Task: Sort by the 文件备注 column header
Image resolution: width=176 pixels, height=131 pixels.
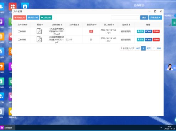Action: (x=74, y=24)
